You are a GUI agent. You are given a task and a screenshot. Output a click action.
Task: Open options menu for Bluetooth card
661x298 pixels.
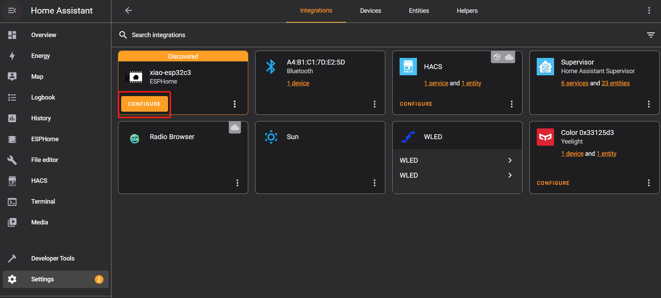coord(374,104)
